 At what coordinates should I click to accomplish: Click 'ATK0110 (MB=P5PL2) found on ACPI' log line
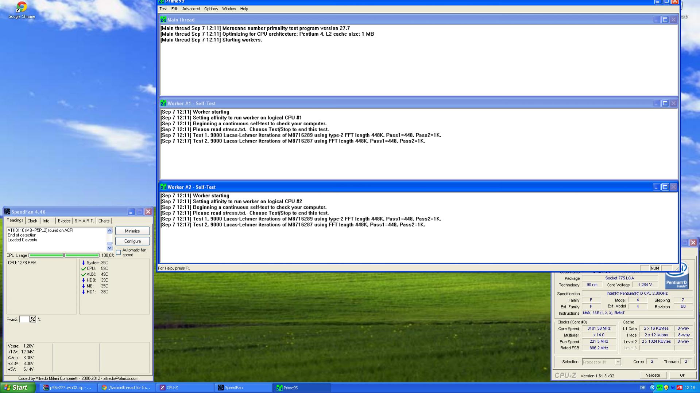coord(40,230)
